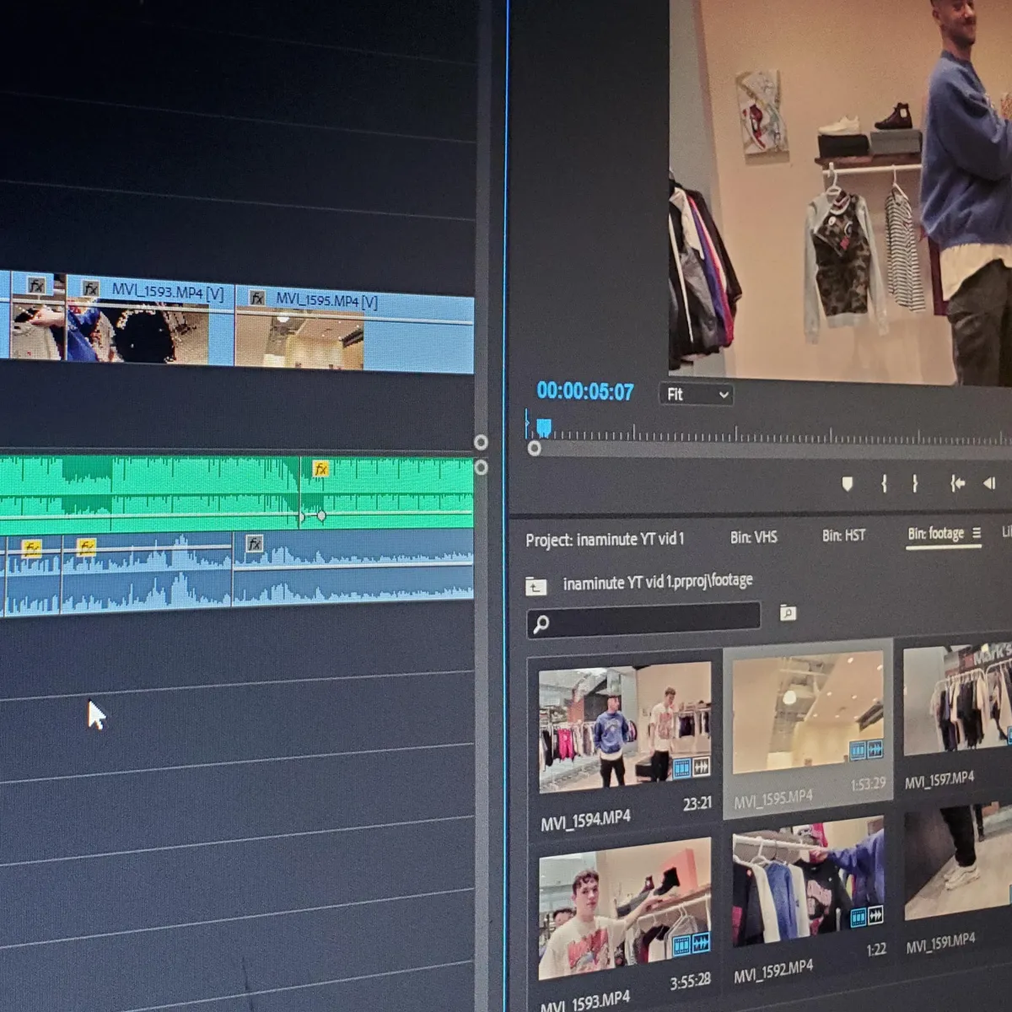Click the Step Back one frame icon
This screenshot has width=1012, height=1012.
pyautogui.click(x=990, y=483)
